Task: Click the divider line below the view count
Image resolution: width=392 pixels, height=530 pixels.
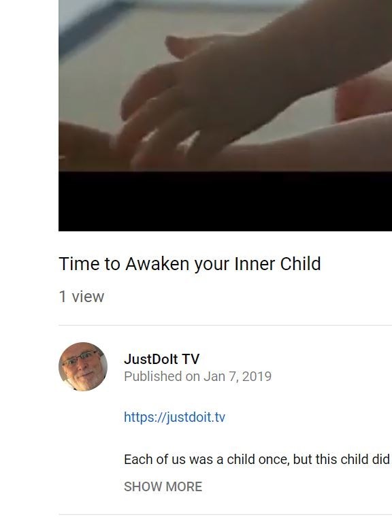Action: [x=225, y=325]
